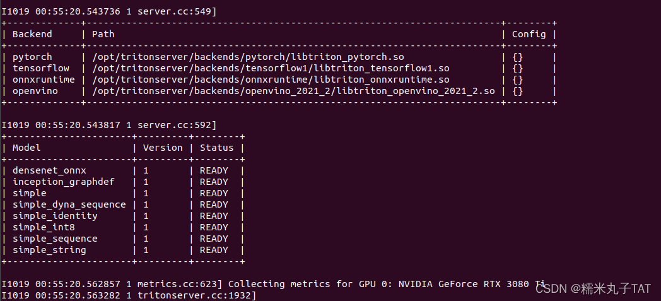Click the libtriton_onnxruntime.so path

point(271,80)
